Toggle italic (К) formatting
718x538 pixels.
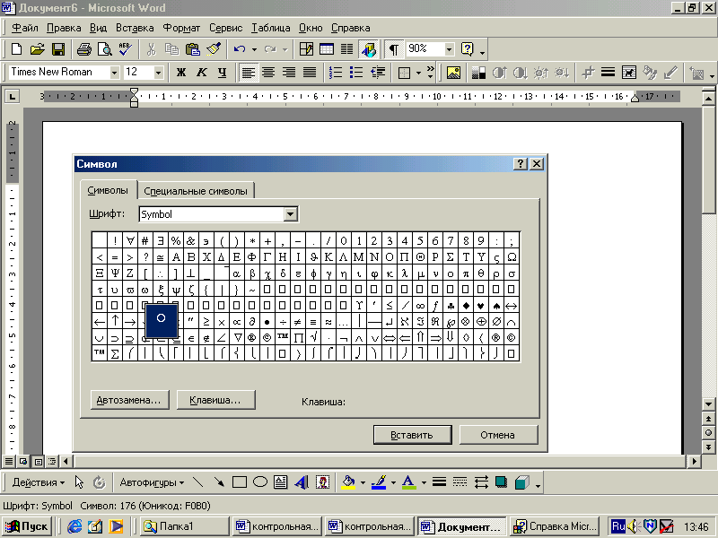tap(202, 73)
